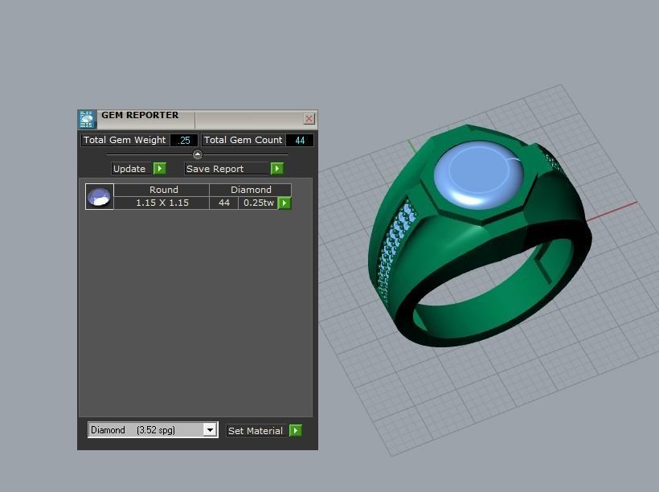Image resolution: width=659 pixels, height=492 pixels.
Task: Click the 'Round' gem shape cell
Action: tap(162, 190)
